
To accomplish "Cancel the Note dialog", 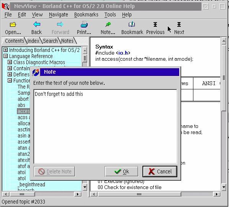I will tap(160, 171).
